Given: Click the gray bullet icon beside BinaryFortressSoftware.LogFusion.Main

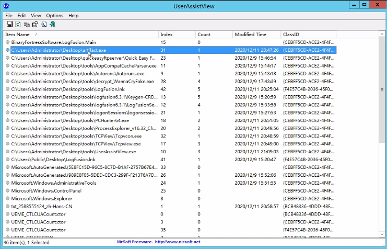Looking at the screenshot, I should click(x=7, y=42).
